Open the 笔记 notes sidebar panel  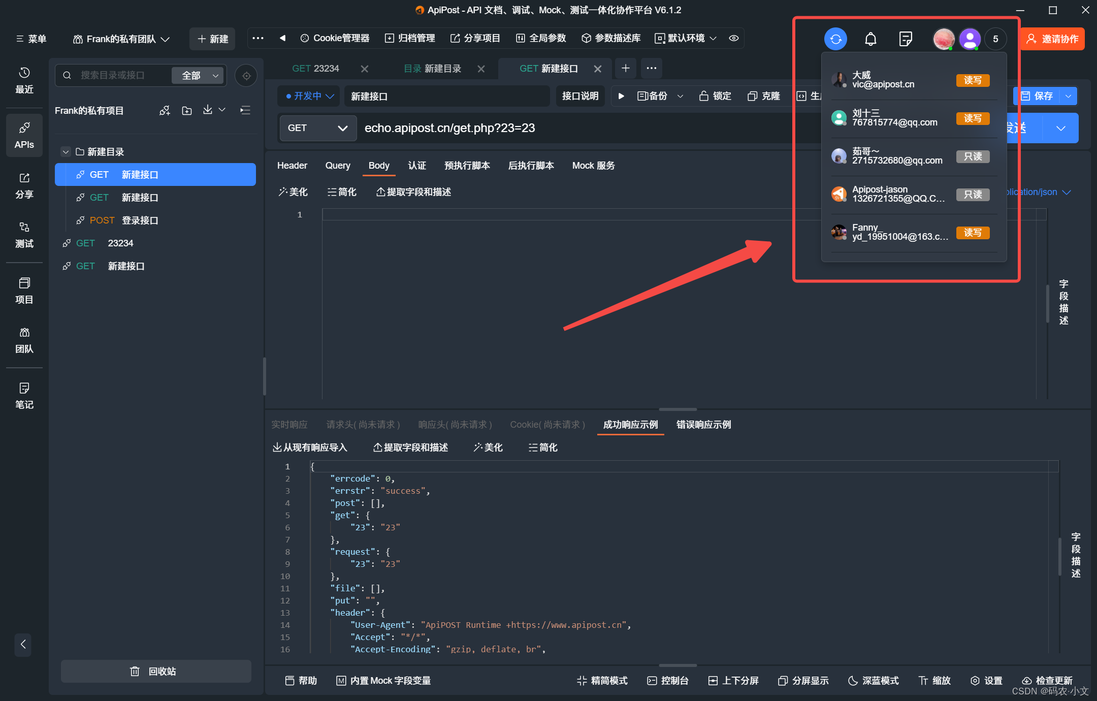tap(24, 395)
